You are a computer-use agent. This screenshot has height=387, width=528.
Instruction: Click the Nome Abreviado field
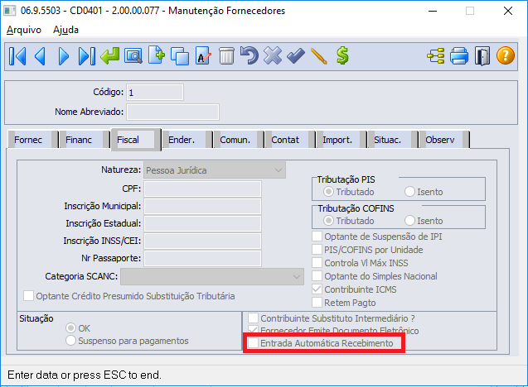[172, 112]
